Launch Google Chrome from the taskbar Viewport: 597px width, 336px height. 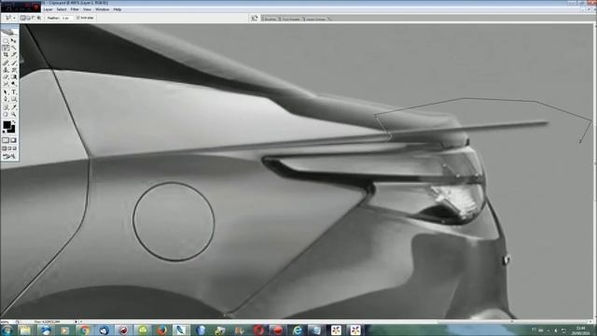84,330
